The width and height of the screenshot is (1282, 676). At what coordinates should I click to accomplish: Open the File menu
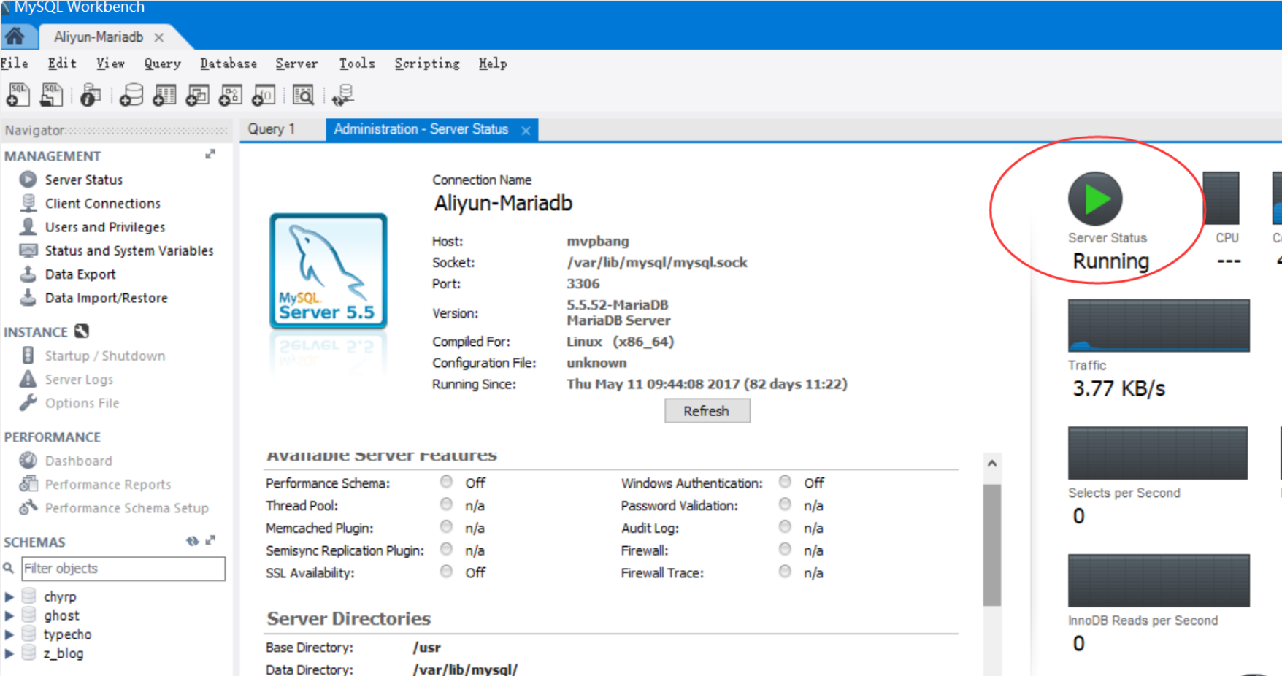pyautogui.click(x=15, y=64)
